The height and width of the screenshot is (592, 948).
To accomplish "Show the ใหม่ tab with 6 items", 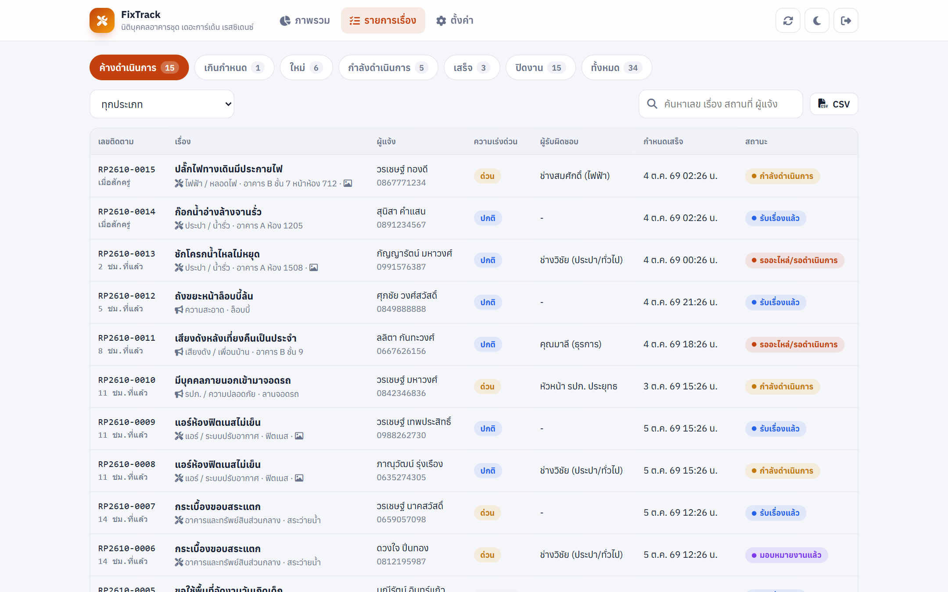I will pos(306,68).
